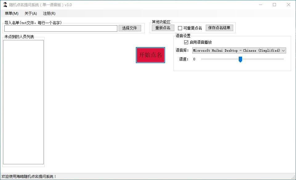This screenshot has height=180, width=296.
Task: Open the 注册(R) menu
Action: pos(49,13)
